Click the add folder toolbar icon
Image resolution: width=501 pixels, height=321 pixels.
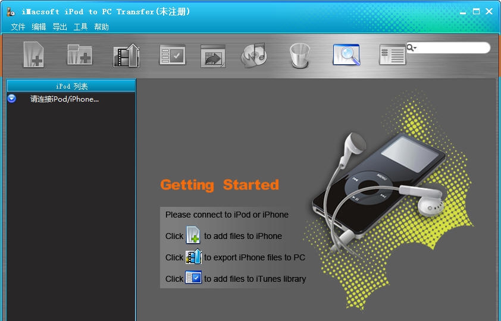click(x=80, y=55)
